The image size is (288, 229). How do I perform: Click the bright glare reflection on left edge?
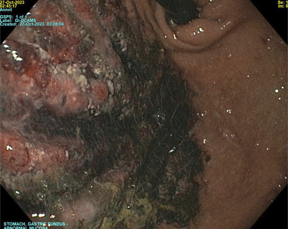[x=14, y=53]
